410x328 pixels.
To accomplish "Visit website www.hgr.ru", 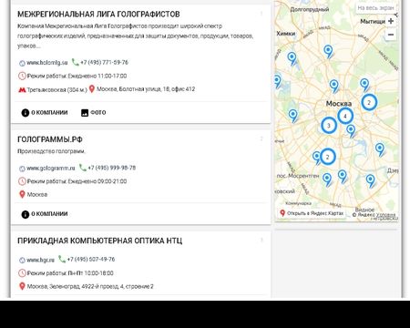I will click(40, 260).
